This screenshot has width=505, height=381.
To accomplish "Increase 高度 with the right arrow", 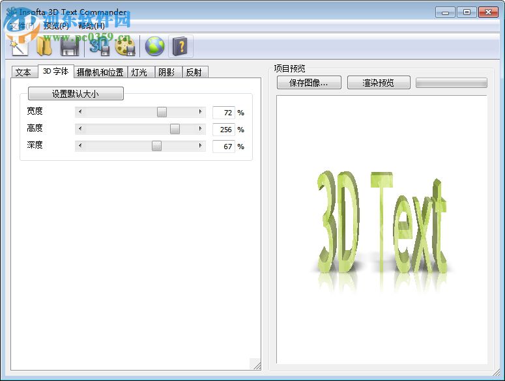I will click(200, 129).
